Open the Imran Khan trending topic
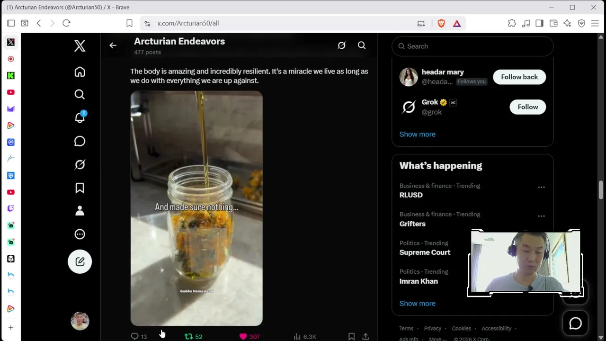The image size is (606, 341). (419, 281)
